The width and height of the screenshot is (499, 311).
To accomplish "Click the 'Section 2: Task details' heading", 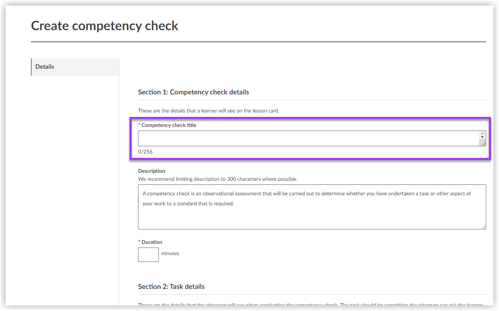I will [171, 286].
